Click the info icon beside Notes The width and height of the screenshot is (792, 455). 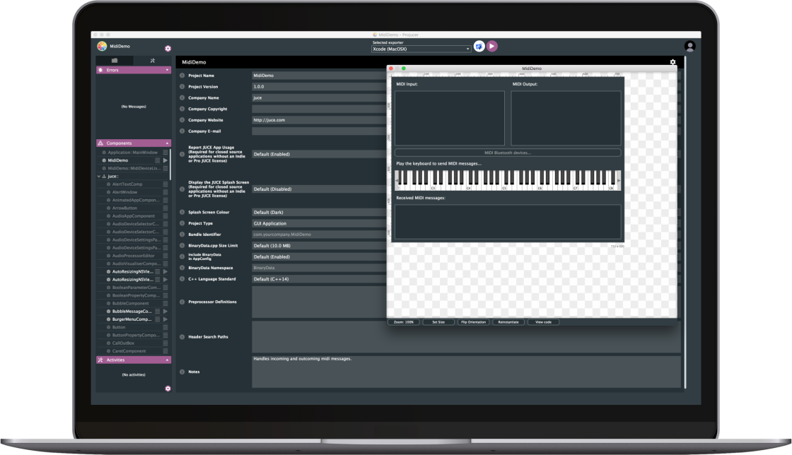point(182,372)
